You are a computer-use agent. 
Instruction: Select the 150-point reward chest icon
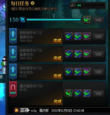(87, 20)
